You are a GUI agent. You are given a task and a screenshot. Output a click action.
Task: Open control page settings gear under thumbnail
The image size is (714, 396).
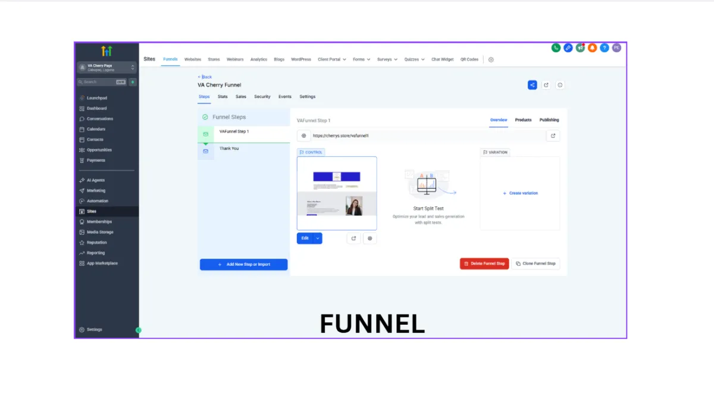(369, 238)
